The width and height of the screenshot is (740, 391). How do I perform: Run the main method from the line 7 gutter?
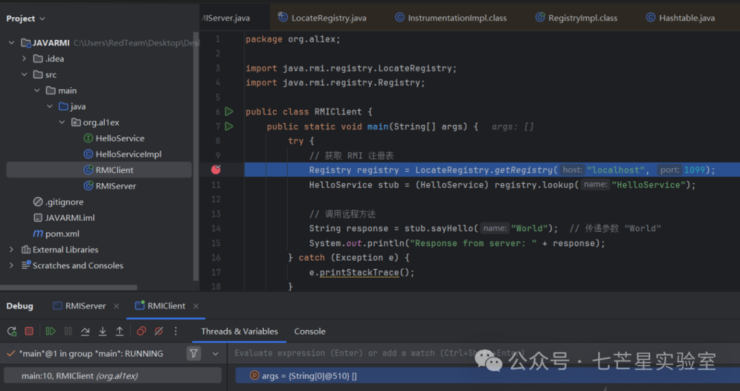pos(229,126)
